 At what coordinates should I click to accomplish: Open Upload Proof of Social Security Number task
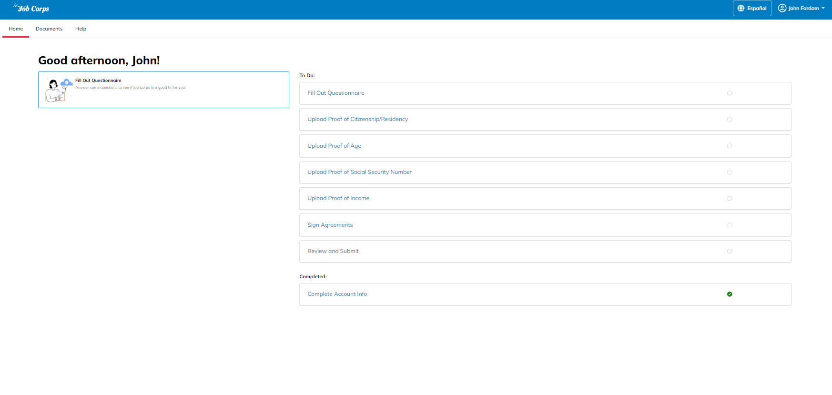click(545, 172)
